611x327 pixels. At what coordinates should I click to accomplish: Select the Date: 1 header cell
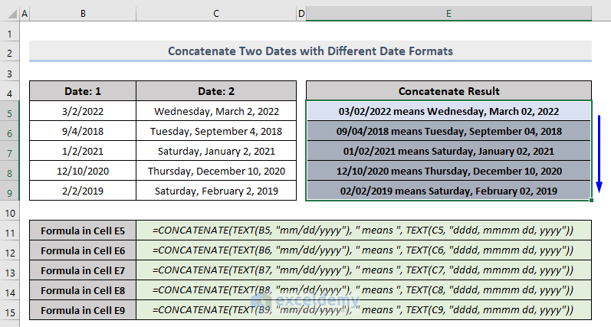[83, 91]
